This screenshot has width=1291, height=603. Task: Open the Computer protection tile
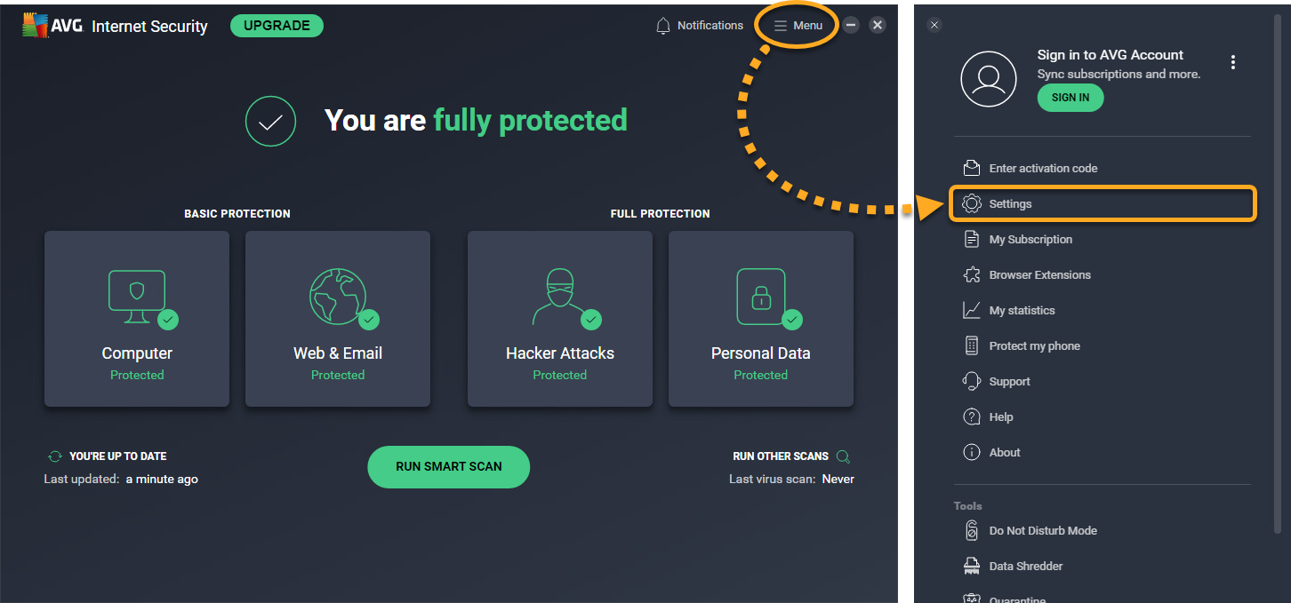click(137, 318)
